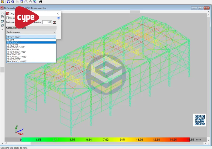The height and width of the screenshot is (149, 212).
Task: Click the layers icon in left sidebar
Action: 2,17
